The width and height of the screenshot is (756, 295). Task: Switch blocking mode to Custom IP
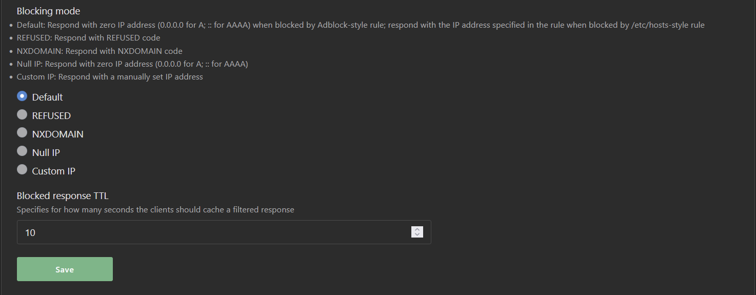pyautogui.click(x=22, y=170)
